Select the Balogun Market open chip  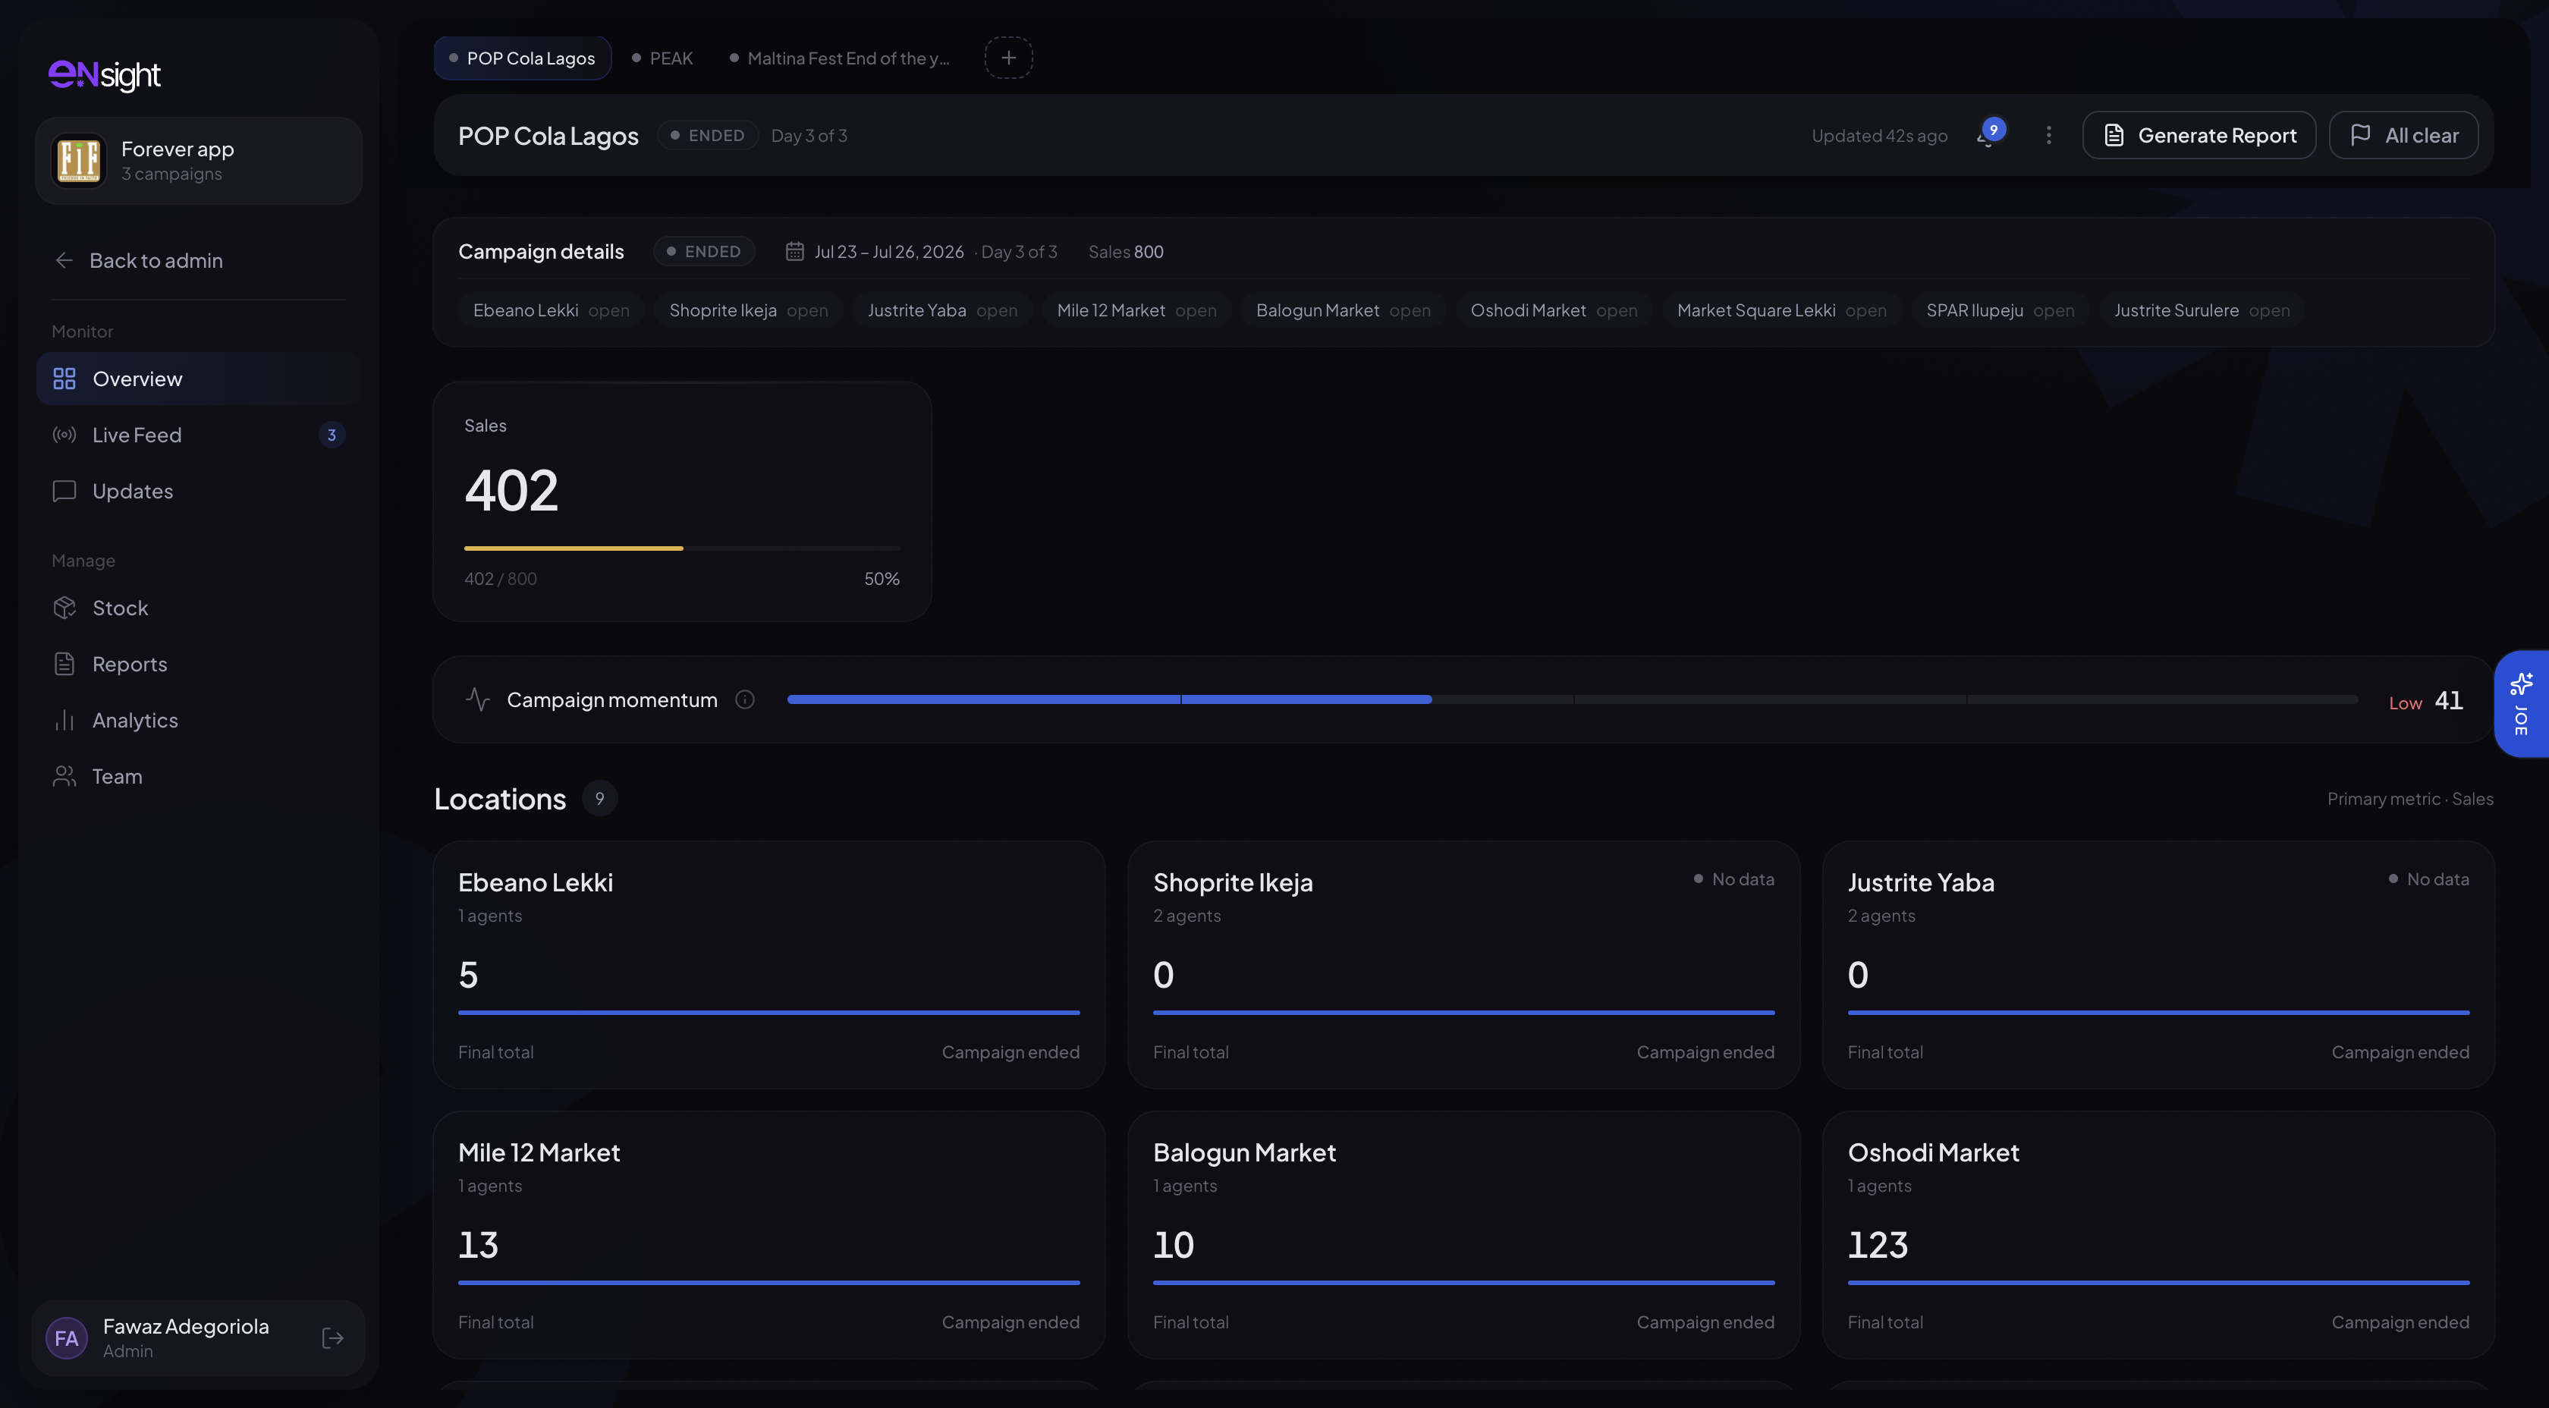(x=1344, y=311)
